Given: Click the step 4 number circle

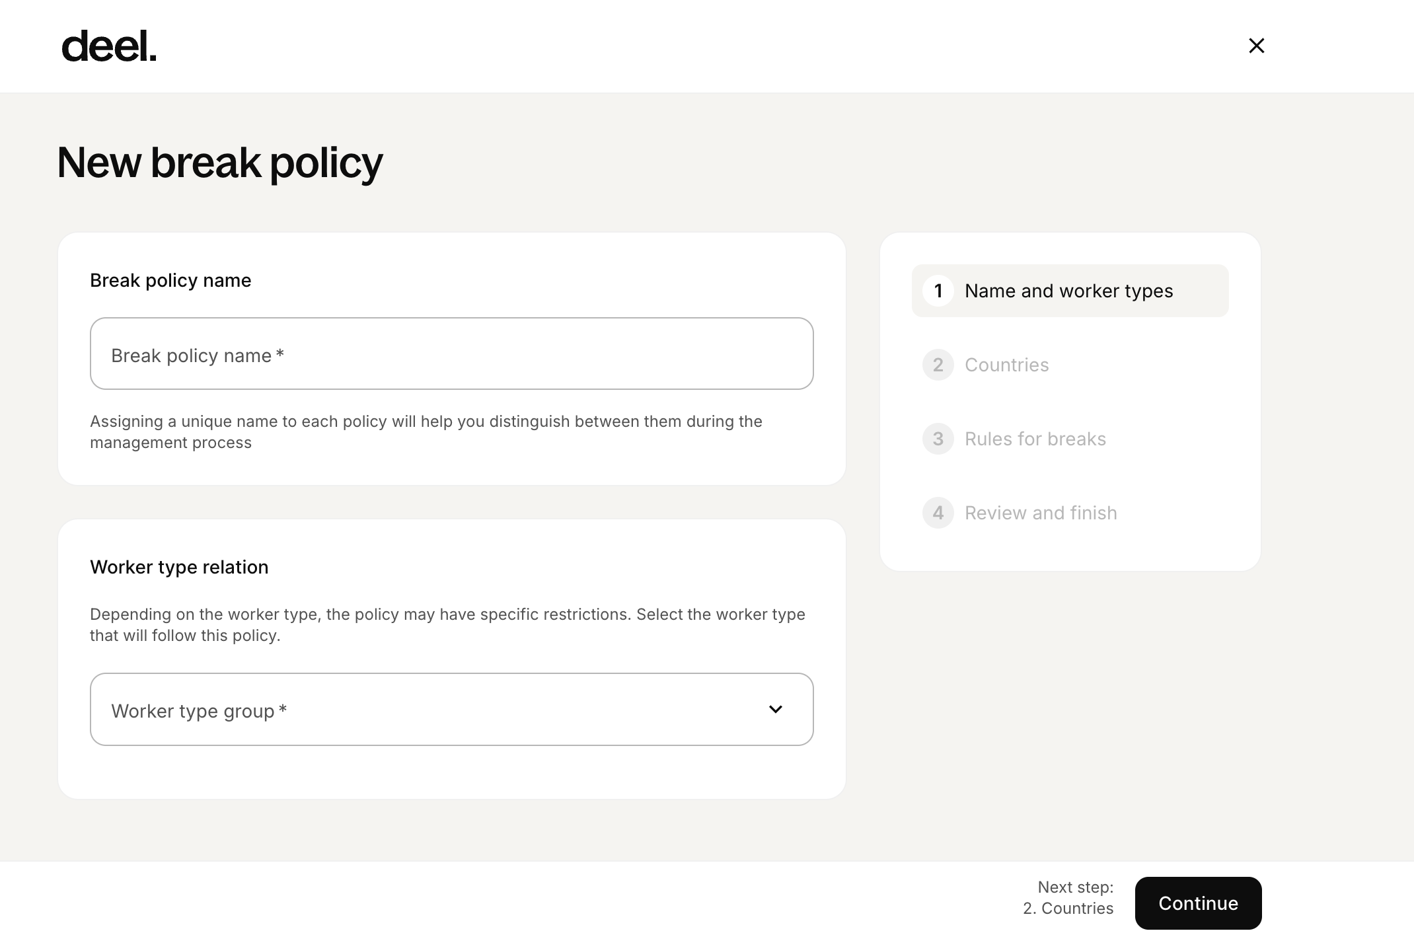Looking at the screenshot, I should click(938, 513).
